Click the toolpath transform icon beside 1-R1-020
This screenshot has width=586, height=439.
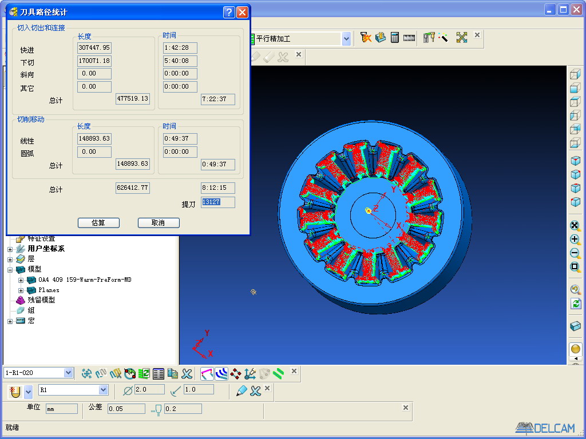coord(87,373)
